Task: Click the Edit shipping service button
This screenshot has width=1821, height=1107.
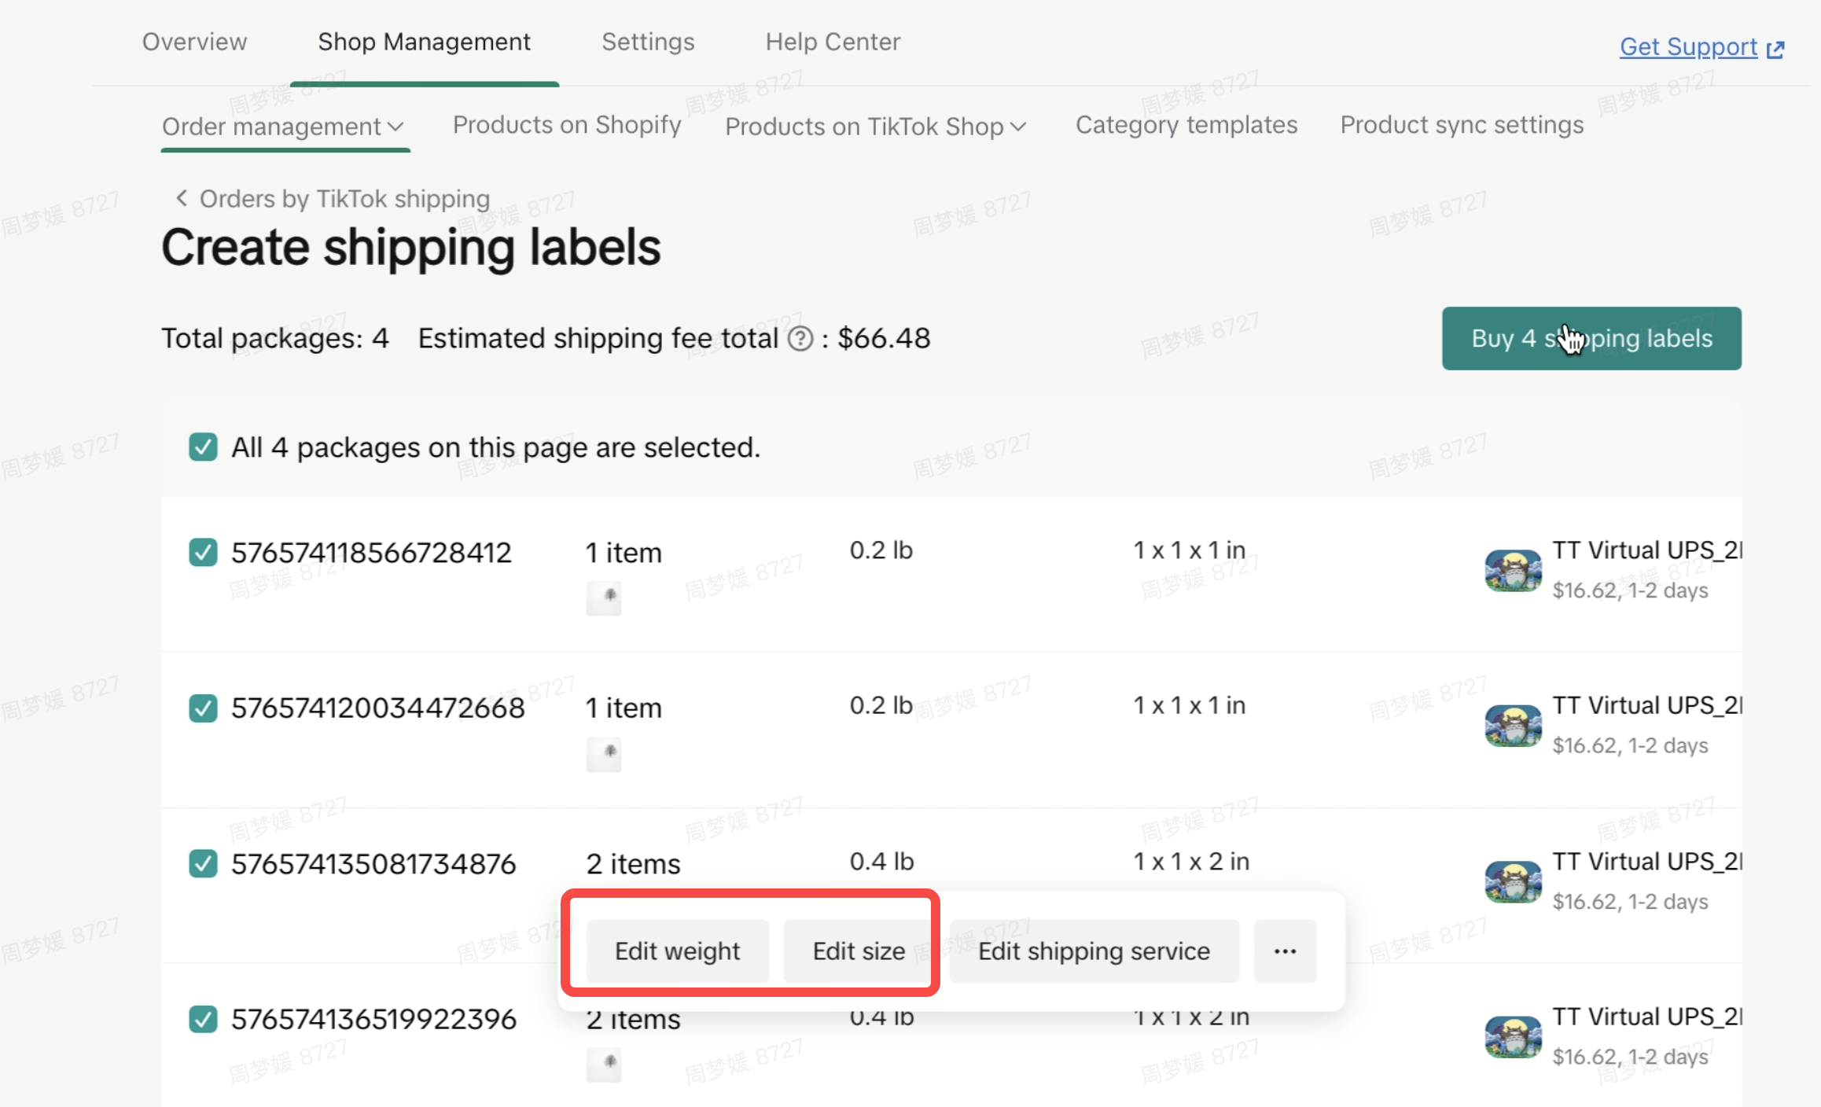Action: coord(1094,951)
